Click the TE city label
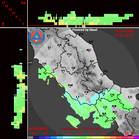139x139 pixels. pyautogui.click(x=94, y=66)
